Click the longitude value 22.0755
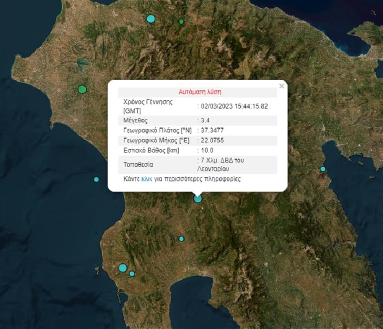Viewport: 383px width, 329px height. click(x=211, y=141)
